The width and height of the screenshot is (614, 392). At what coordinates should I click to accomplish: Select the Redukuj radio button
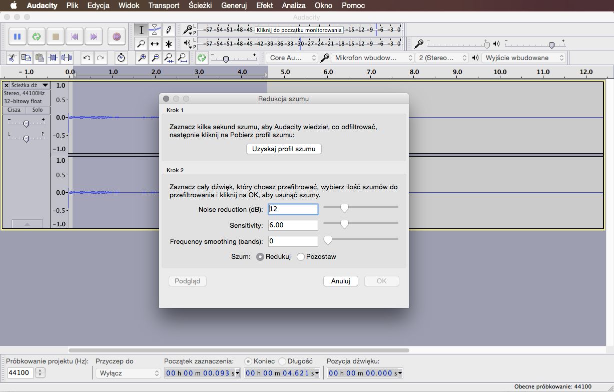click(260, 257)
